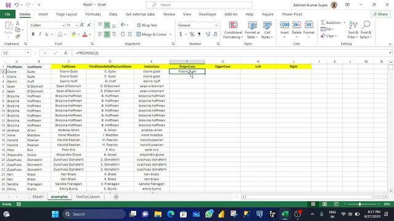This screenshot has width=394, height=221.
Task: Apply percent style format
Action: click(192, 34)
